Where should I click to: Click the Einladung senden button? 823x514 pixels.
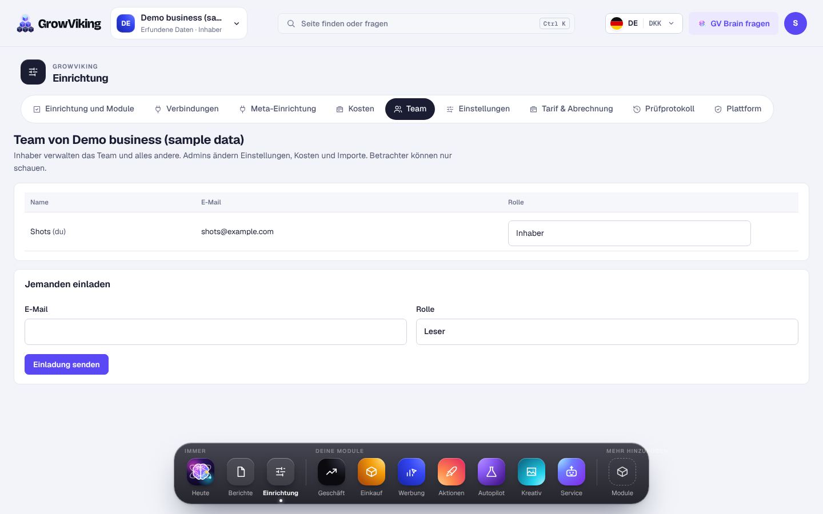click(x=66, y=364)
